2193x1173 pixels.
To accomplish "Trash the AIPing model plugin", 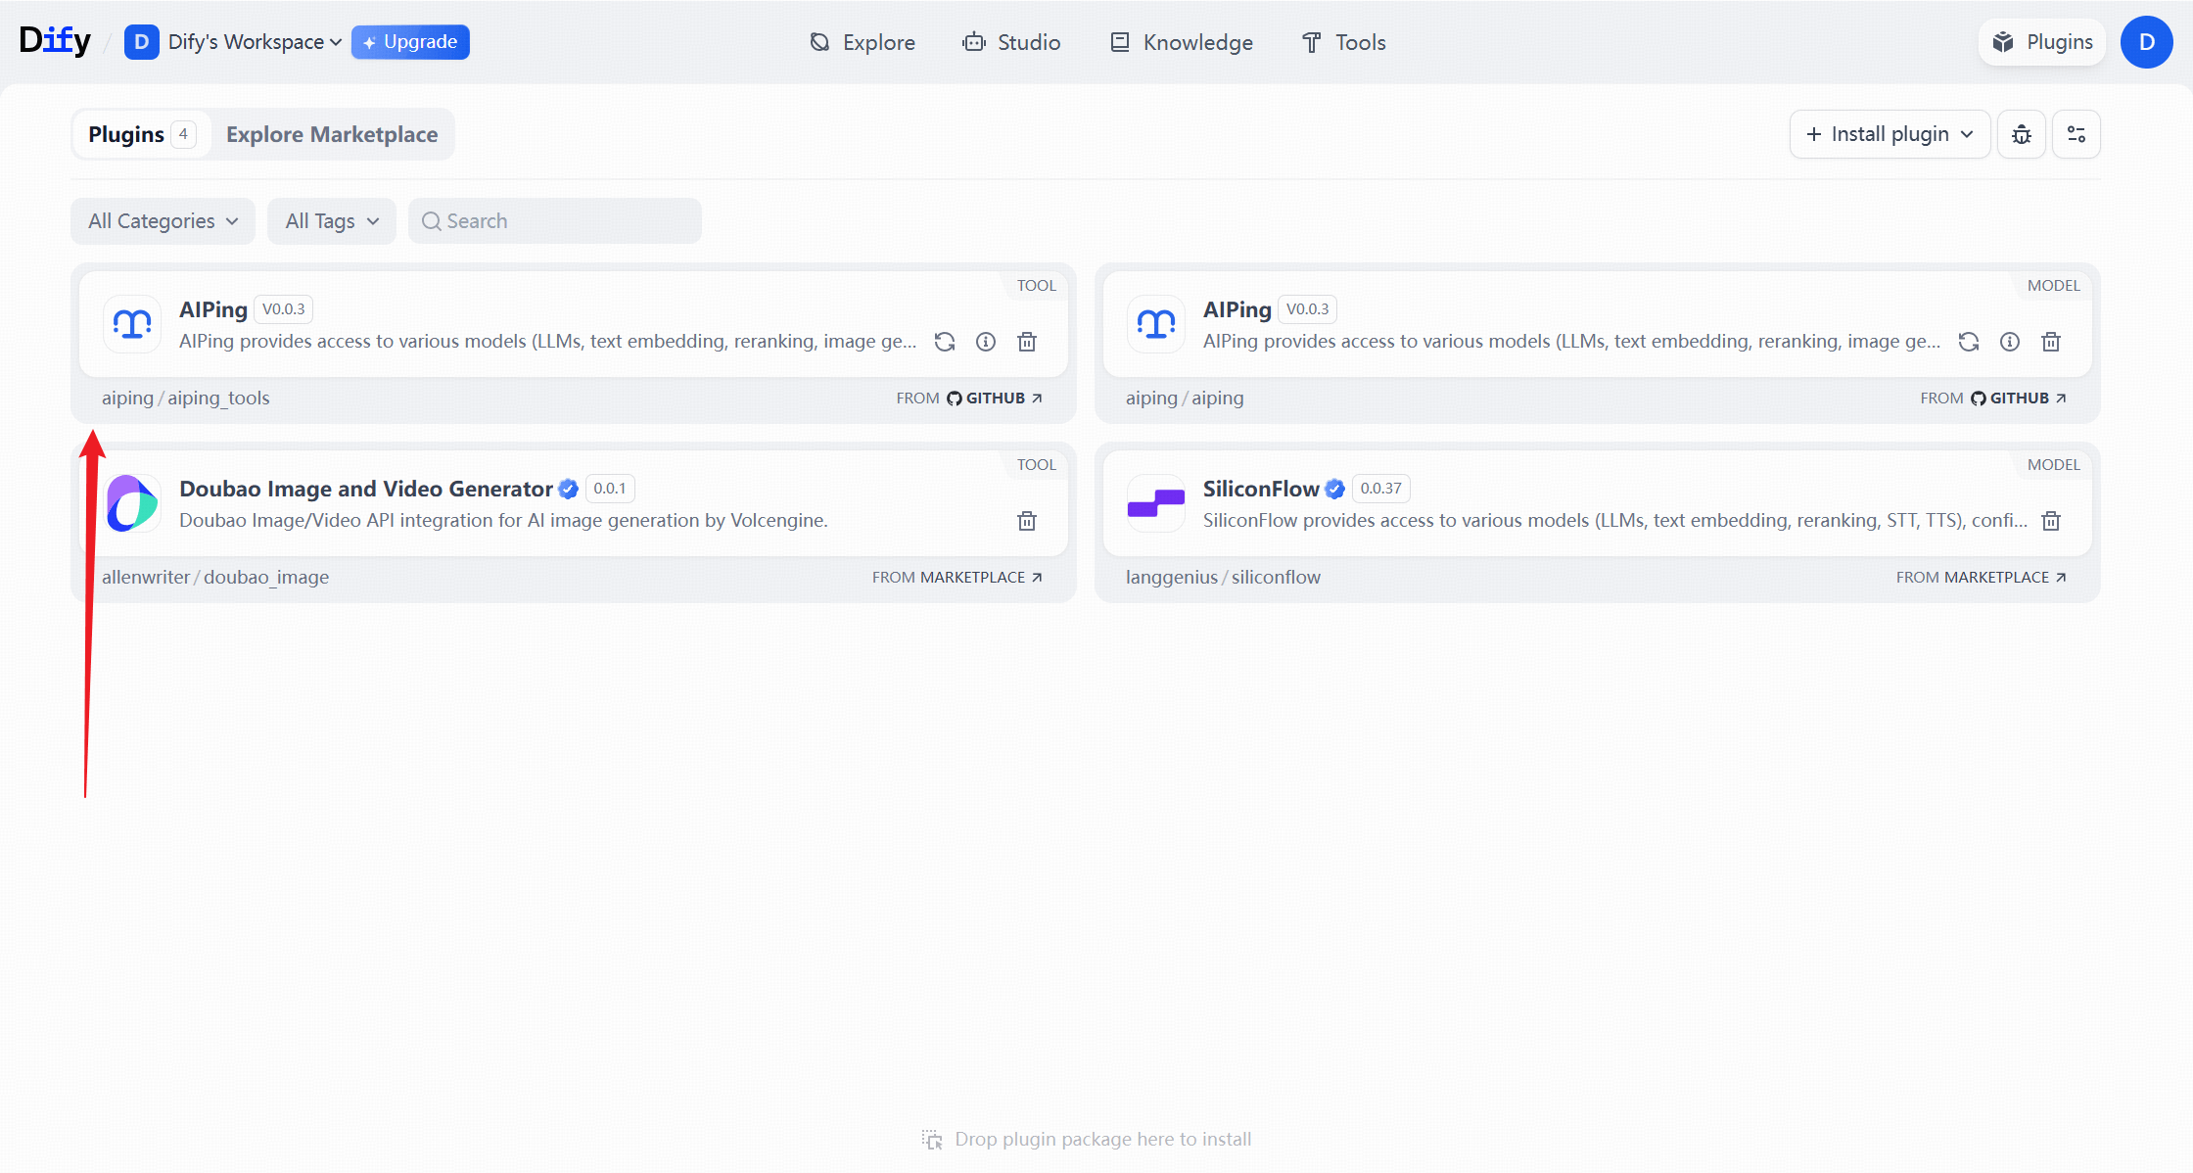I will (2050, 342).
